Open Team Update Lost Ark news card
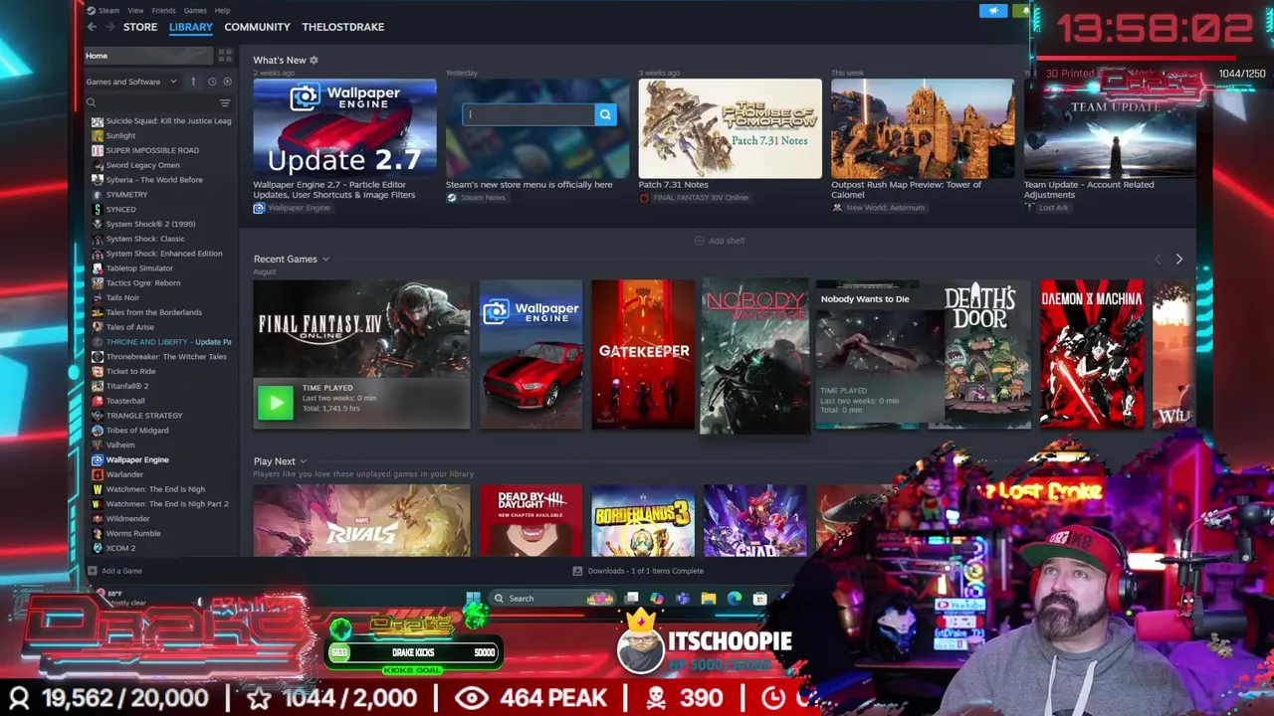The image size is (1274, 716). [1110, 145]
